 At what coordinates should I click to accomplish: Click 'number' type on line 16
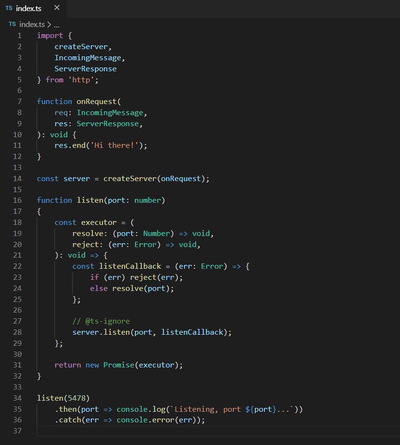point(147,200)
